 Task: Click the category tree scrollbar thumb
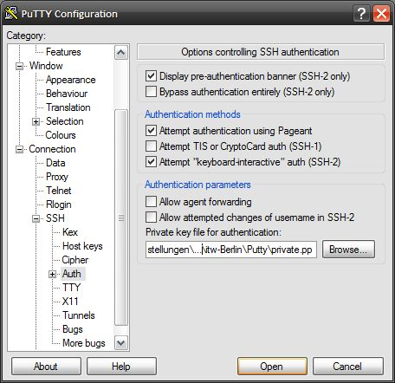coord(121,217)
